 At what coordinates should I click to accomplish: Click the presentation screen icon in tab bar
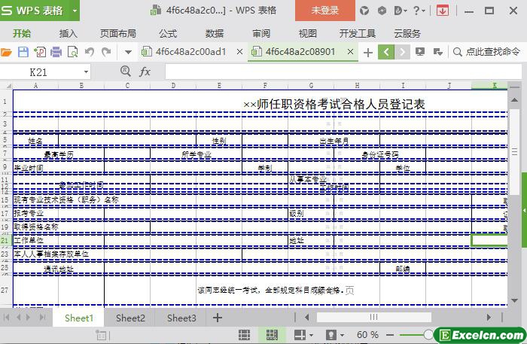pos(420,52)
